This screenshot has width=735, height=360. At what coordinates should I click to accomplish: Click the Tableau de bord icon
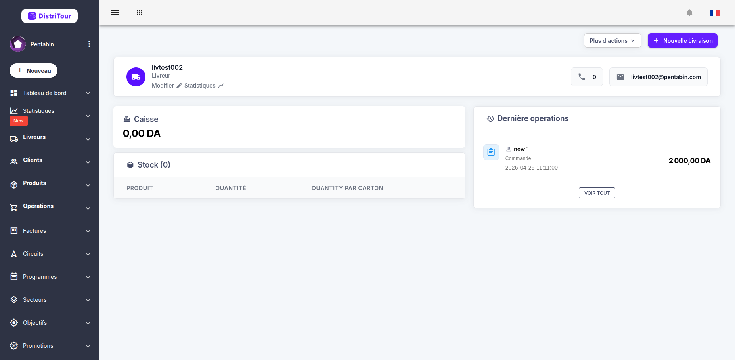[14, 93]
